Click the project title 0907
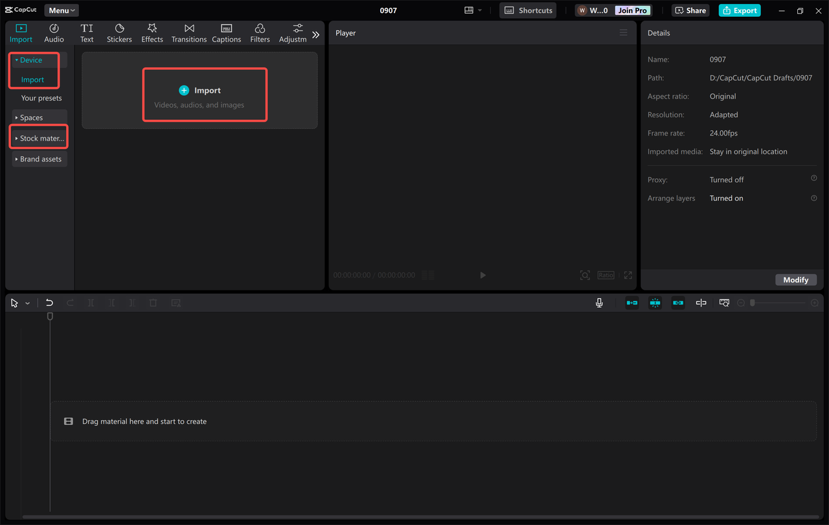829x525 pixels. point(388,10)
